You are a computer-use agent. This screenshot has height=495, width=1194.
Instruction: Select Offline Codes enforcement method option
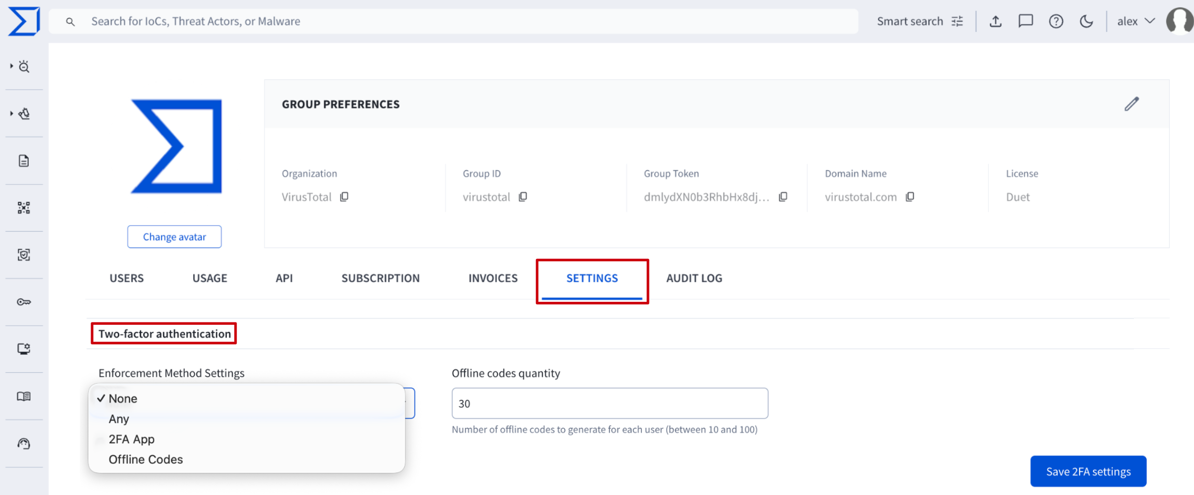pyautogui.click(x=247, y=460)
